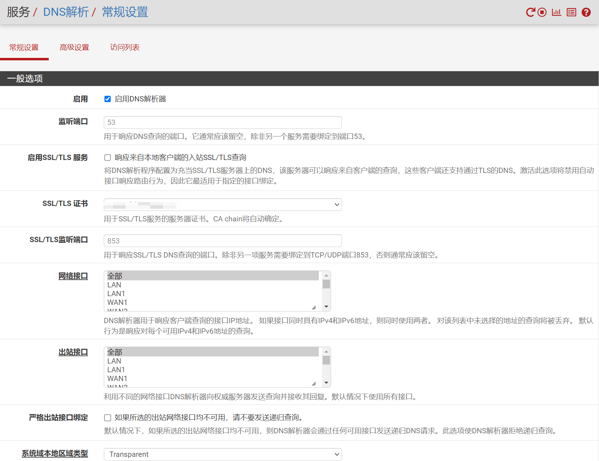Uncheck the 启用DNS解析器 checkbox
This screenshot has width=599, height=461.
(108, 99)
